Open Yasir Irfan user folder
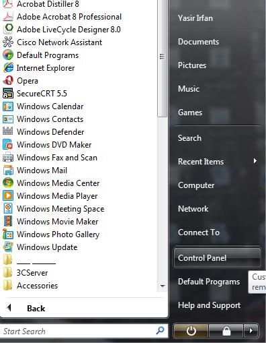 [x=195, y=18]
